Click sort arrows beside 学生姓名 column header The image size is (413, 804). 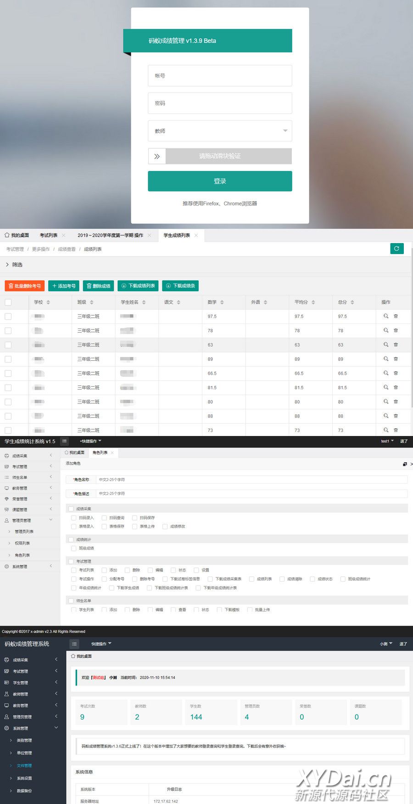tap(144, 302)
